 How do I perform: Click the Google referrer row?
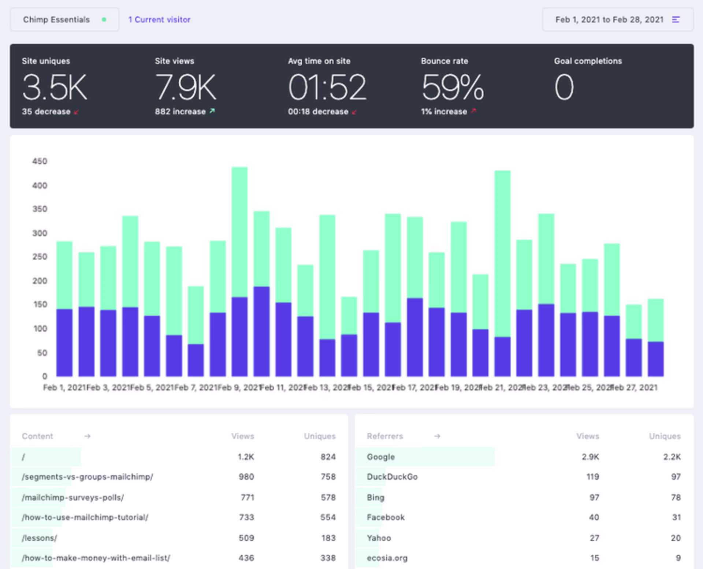click(x=381, y=457)
